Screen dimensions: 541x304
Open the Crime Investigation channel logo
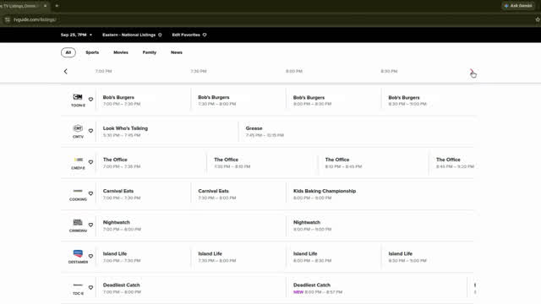click(x=78, y=222)
